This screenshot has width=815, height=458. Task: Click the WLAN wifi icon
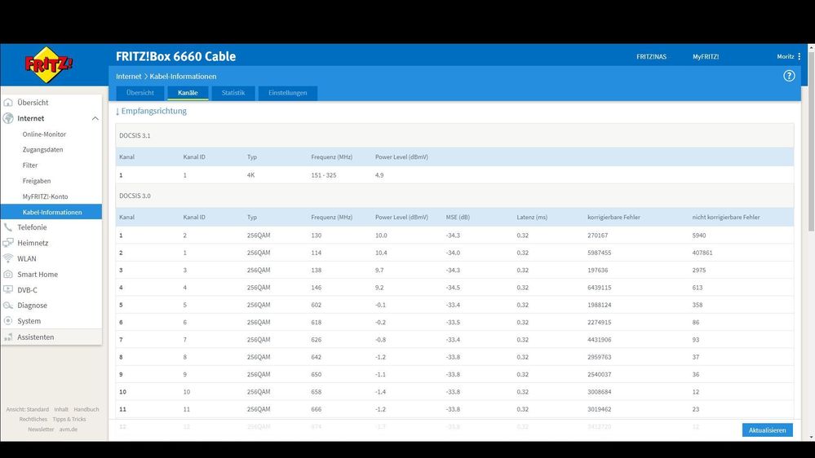coord(9,258)
